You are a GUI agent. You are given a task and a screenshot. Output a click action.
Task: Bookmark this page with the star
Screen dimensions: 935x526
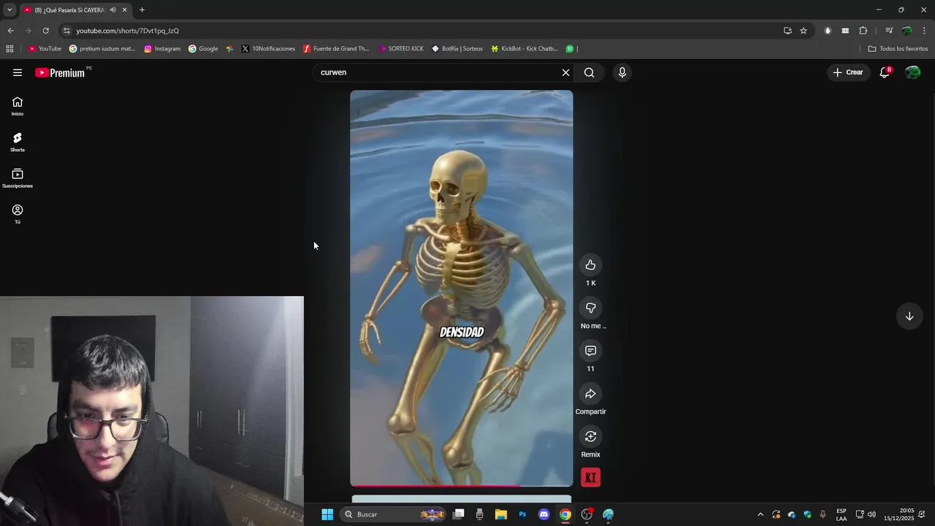point(804,31)
